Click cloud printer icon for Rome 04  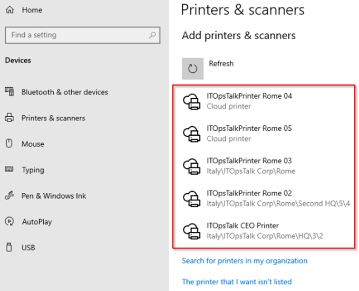point(192,101)
